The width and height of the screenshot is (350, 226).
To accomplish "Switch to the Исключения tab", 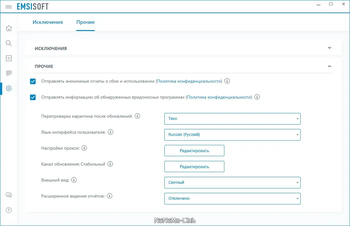I will [x=47, y=22].
